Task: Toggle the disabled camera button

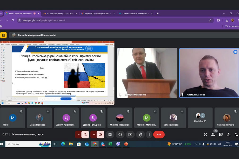Action: coord(100,135)
